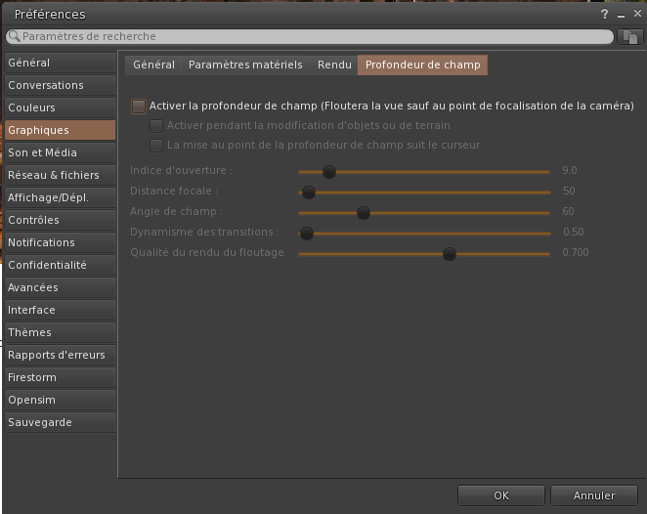647x514 pixels.
Task: Click the Paramètres de recherche search field
Action: point(313,37)
